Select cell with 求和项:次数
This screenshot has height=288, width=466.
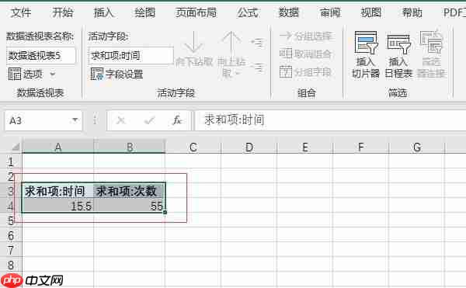[130, 191]
